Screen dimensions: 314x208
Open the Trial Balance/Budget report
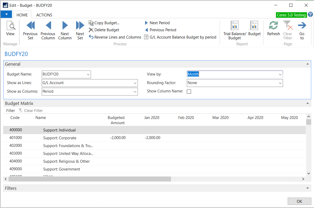(x=235, y=26)
